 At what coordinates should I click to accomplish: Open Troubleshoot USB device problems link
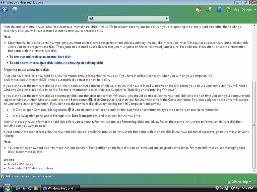coord(30,168)
